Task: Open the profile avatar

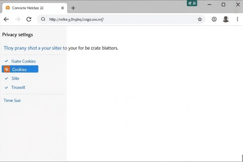Action: 226,19
